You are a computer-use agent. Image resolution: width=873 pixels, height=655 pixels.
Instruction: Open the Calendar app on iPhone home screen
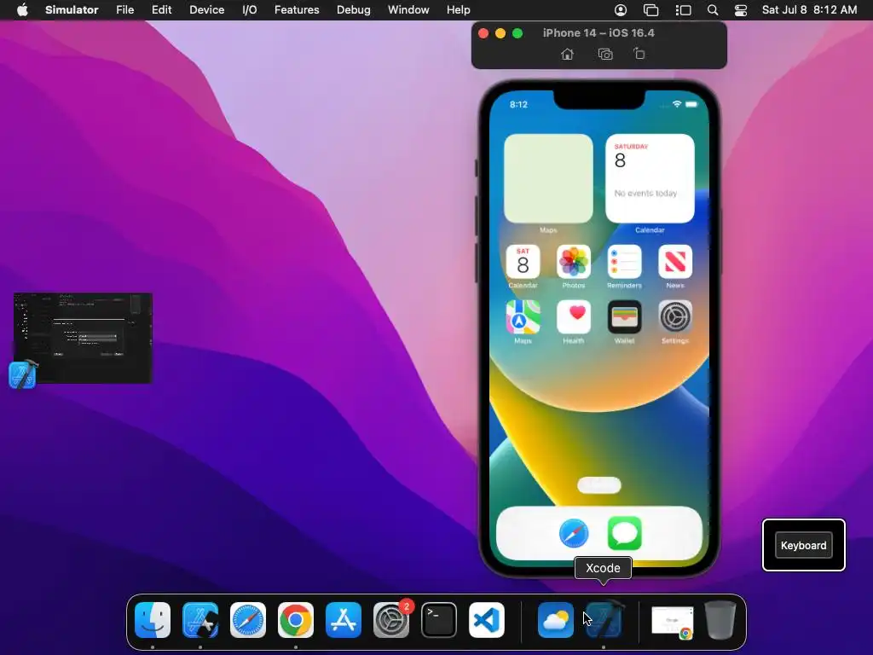point(523,261)
